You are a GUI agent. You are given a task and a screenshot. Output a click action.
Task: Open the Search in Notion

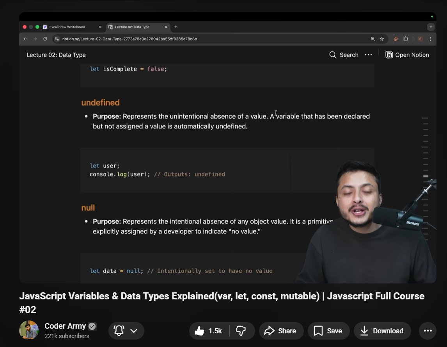(x=343, y=55)
